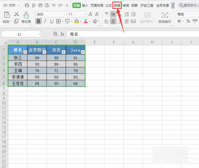Select the 格式刷 format painter

26,18
